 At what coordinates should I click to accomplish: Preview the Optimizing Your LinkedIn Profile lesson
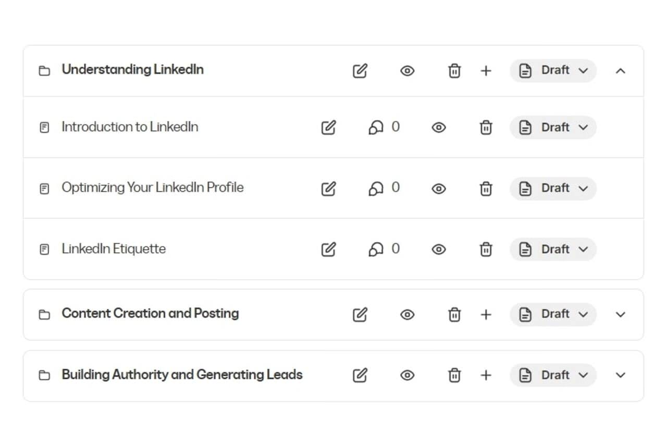click(439, 188)
